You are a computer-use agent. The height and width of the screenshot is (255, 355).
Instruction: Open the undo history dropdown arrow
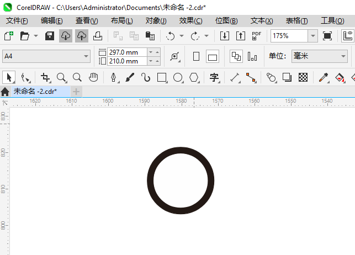coord(182,36)
